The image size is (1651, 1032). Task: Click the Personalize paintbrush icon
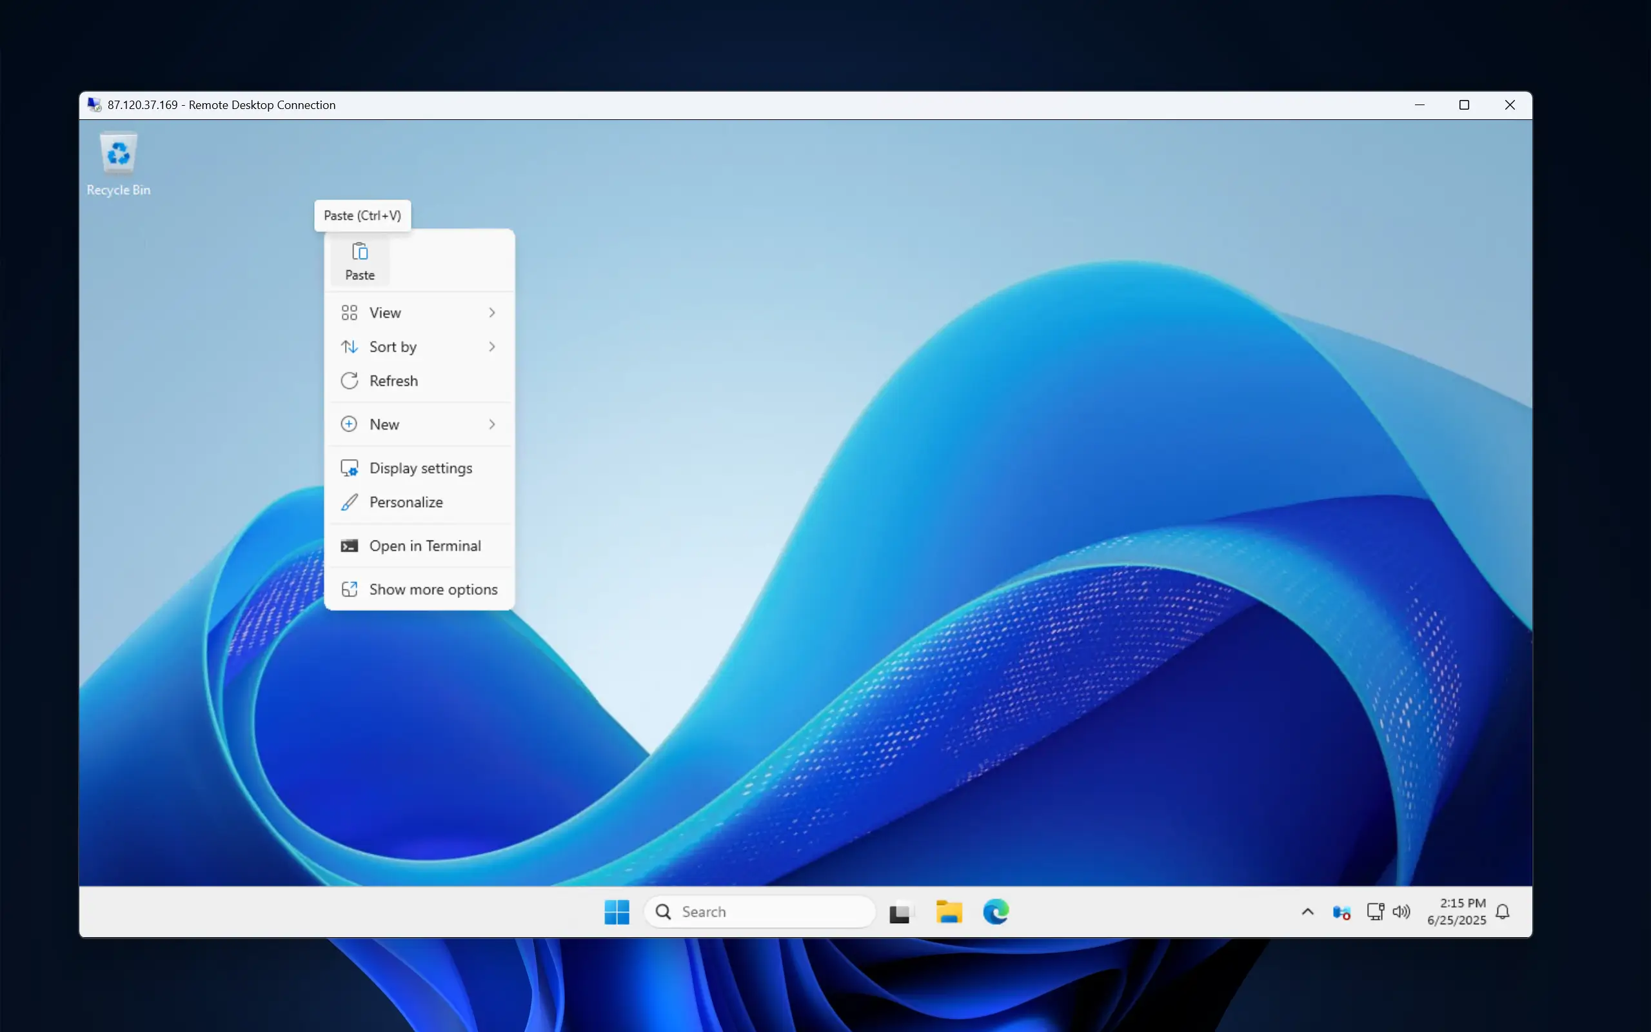[x=350, y=502]
